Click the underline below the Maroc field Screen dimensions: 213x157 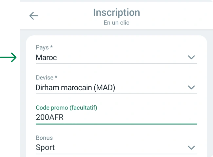tap(116, 63)
